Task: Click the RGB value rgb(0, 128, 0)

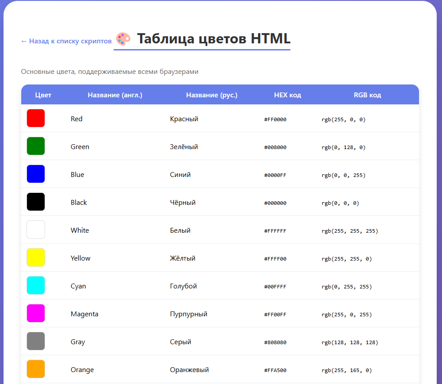Action: [x=343, y=147]
